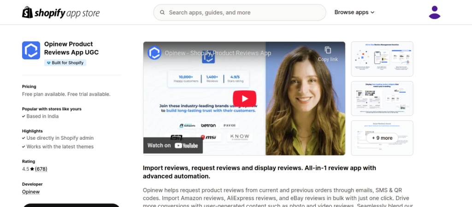Click the Import reviews, request reviews headline
Viewport: 472px width, 207px height.
click(x=260, y=172)
